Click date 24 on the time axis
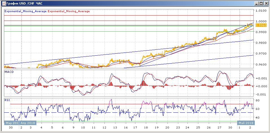270x133 pixels. [187, 128]
